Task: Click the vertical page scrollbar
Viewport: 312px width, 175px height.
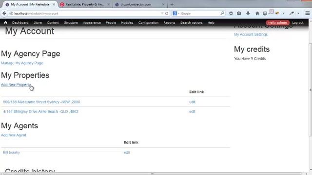Action: tap(310, 89)
